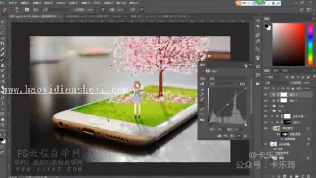The image size is (316, 178).
Task: Select white point eyedropper in Curves panel
Action: tap(202, 99)
